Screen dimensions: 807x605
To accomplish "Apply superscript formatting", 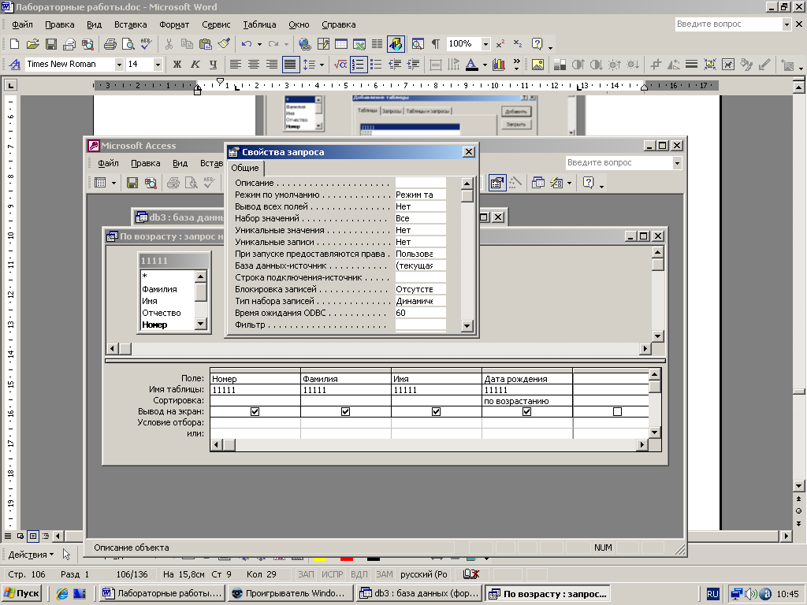I will (500, 44).
